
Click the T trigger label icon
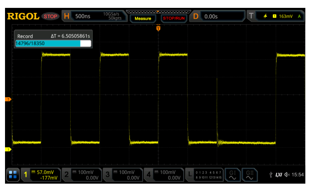(251, 16)
